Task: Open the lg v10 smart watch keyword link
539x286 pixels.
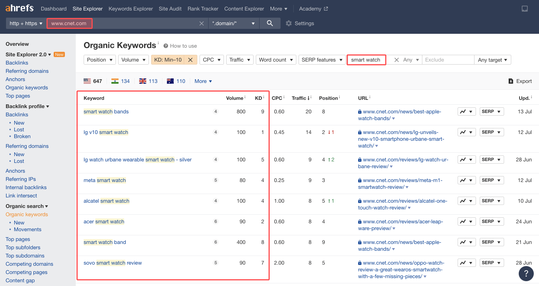Action: (x=106, y=132)
